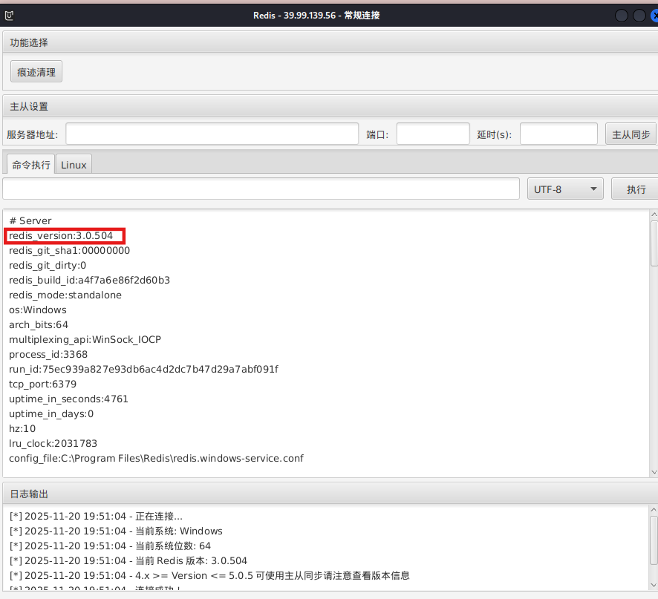Click the log pane scrollbar thumb

pyautogui.click(x=654, y=540)
